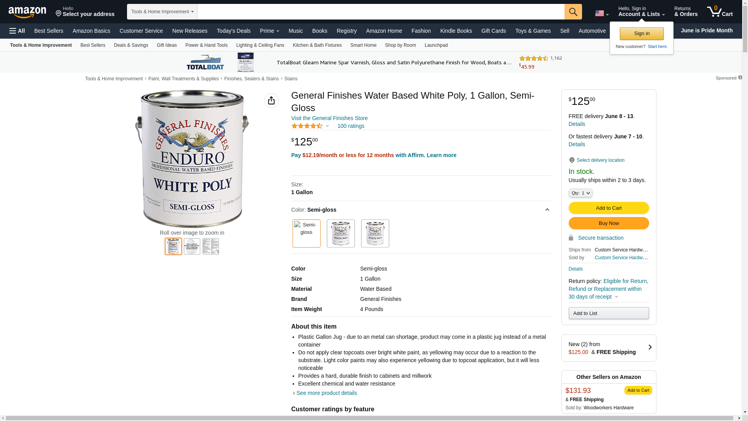The width and height of the screenshot is (748, 421).
Task: Open Visit the General Finishes Store link
Action: coord(330,118)
